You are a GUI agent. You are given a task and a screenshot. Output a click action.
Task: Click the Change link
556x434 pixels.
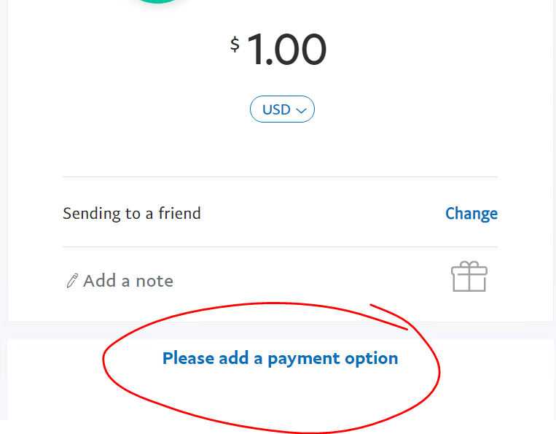471,214
